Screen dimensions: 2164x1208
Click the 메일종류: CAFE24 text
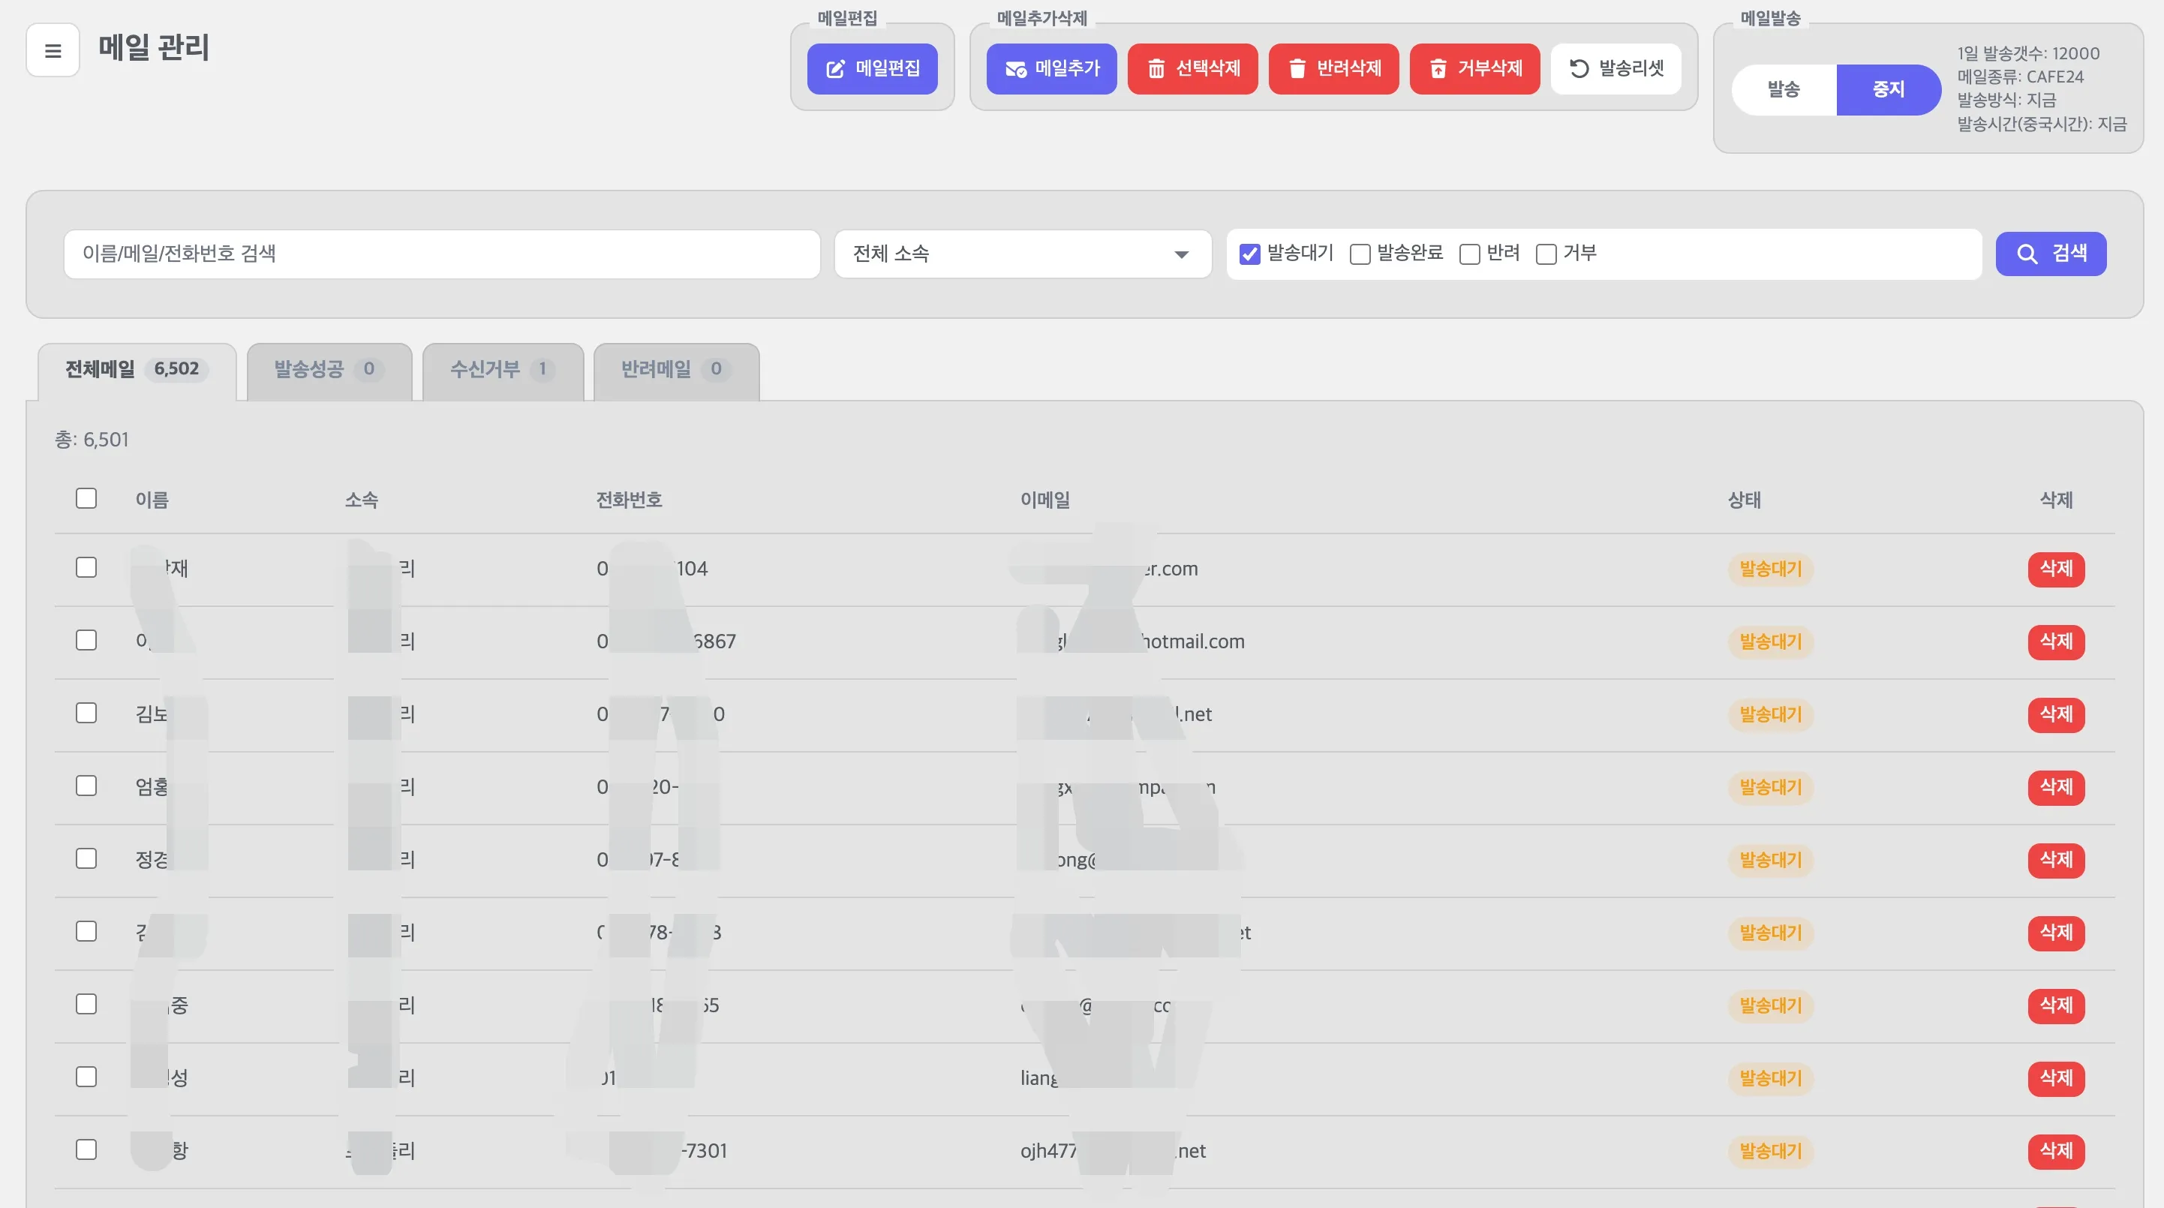coord(2021,77)
